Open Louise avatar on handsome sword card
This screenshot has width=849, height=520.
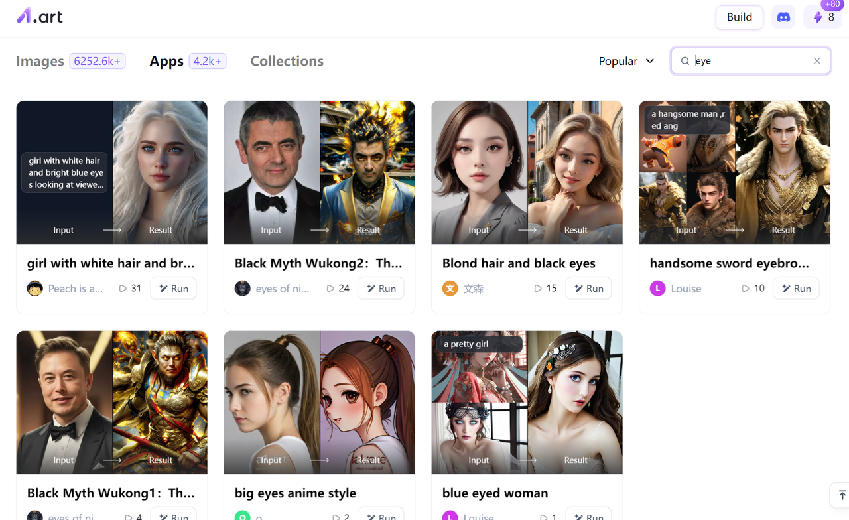tap(658, 289)
